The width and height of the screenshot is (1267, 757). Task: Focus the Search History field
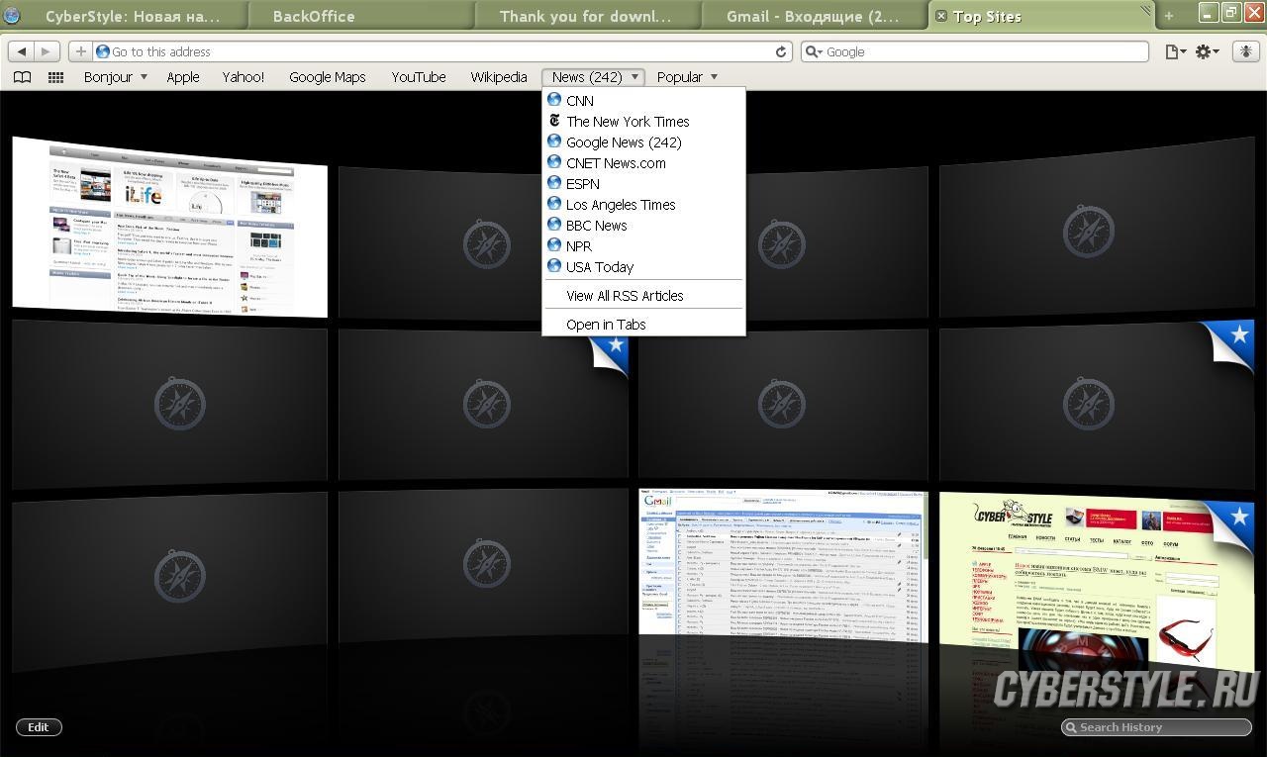(1156, 727)
